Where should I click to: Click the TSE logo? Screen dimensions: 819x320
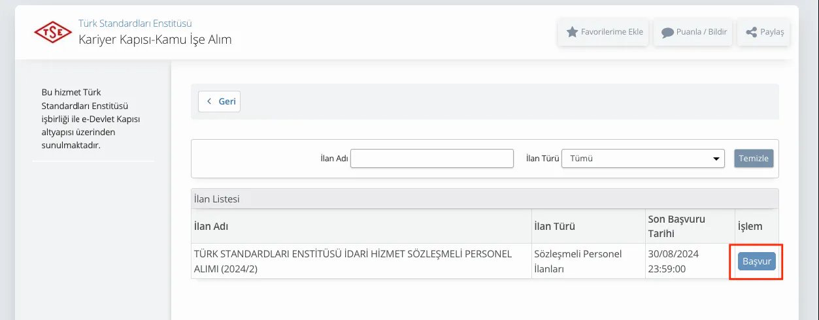click(53, 31)
